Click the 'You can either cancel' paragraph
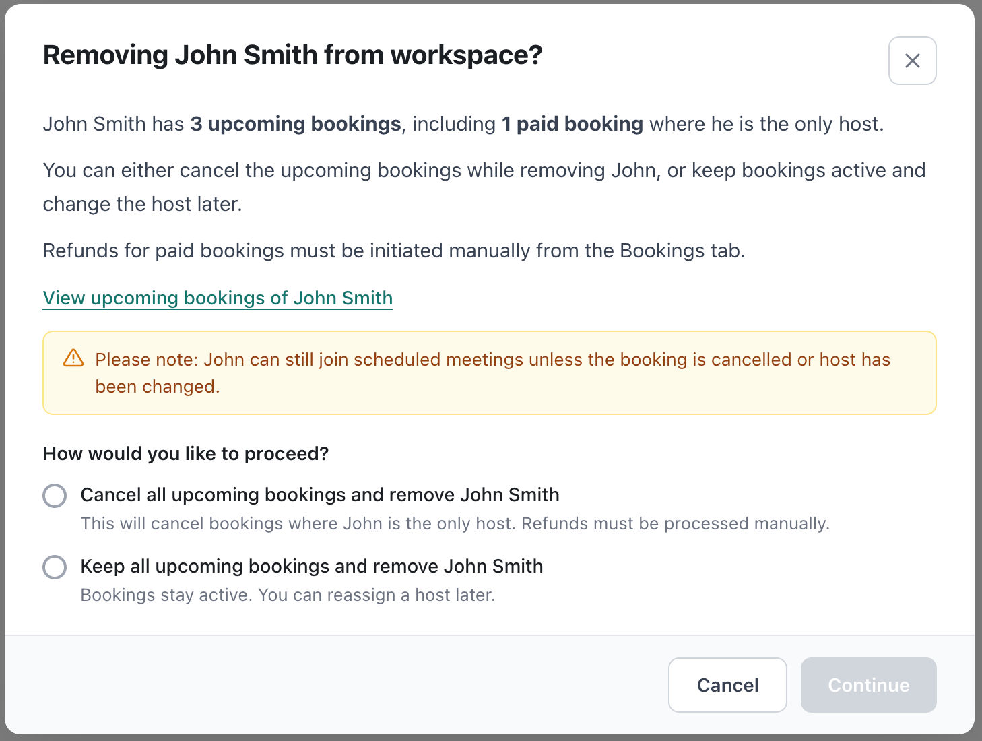Screen dimensions: 982x741 (484, 170)
